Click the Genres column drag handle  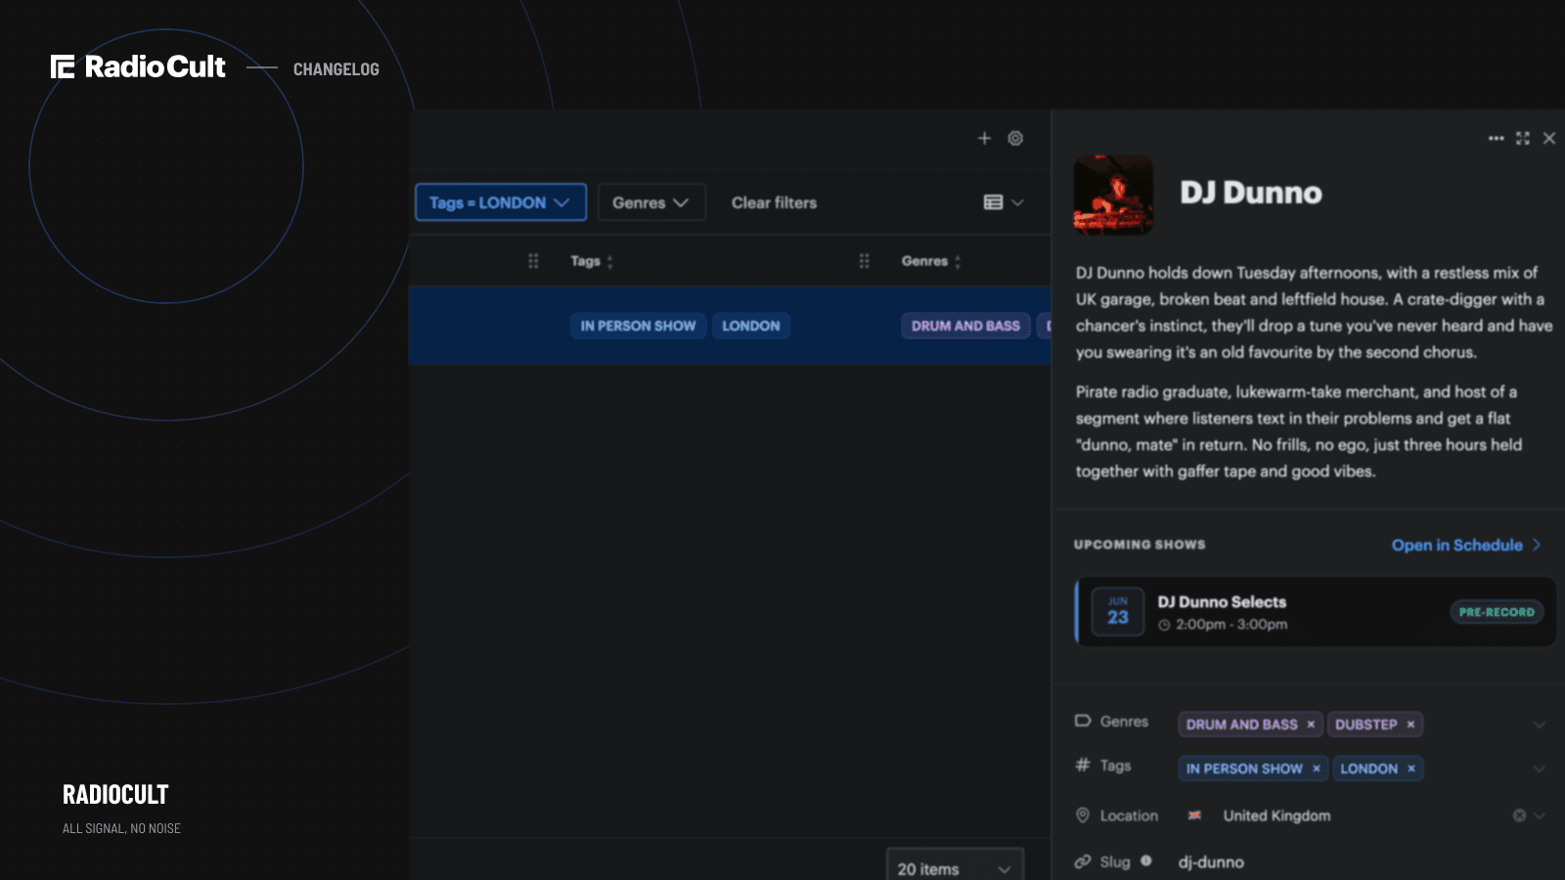(x=864, y=261)
